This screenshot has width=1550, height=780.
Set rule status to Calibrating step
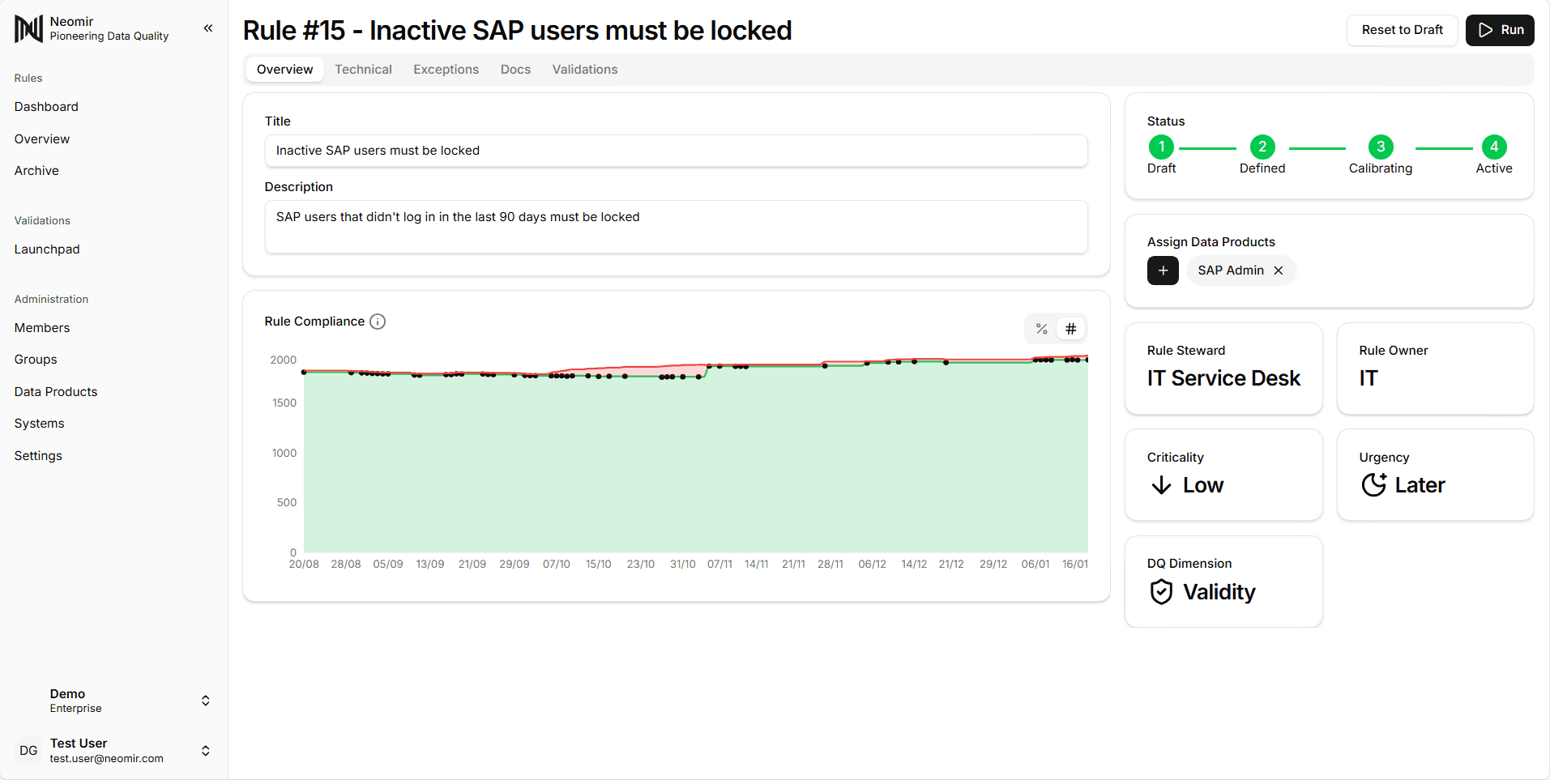1380,147
